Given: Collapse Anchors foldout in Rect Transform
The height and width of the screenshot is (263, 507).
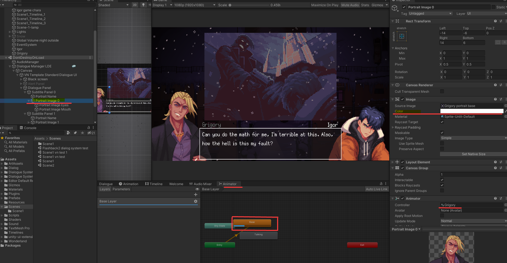Looking at the screenshot, I should coord(393,48).
